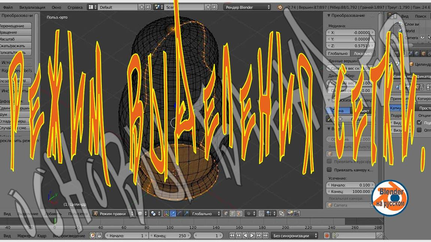The height and width of the screenshot is (242, 431).
Task: Toggle the snapping magnet icon
Action: point(261,213)
